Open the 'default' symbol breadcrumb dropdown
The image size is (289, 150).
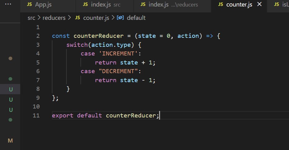tap(136, 18)
